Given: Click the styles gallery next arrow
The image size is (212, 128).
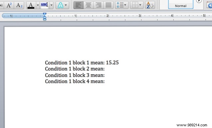Looking at the screenshot, I should click(x=199, y=1).
